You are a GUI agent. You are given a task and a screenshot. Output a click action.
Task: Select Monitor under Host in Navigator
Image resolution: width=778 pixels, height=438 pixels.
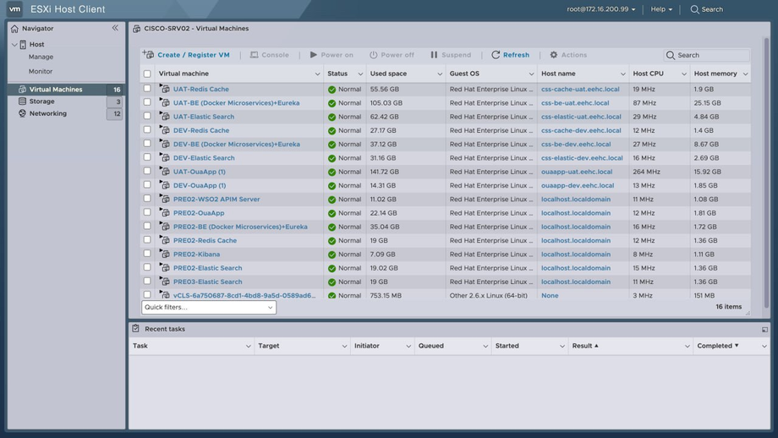41,72
